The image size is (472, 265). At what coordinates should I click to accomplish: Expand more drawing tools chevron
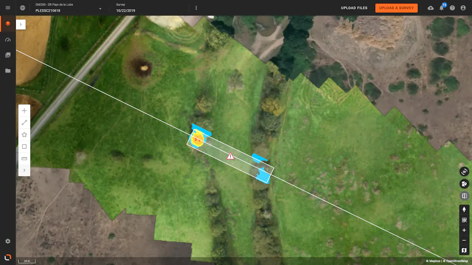coord(24,170)
